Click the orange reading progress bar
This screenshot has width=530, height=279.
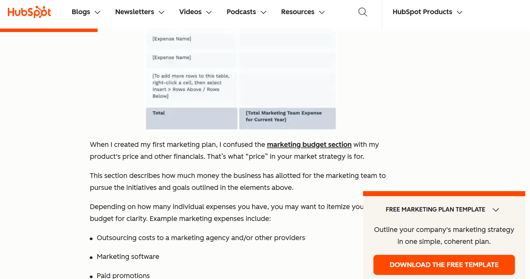click(x=49, y=30)
